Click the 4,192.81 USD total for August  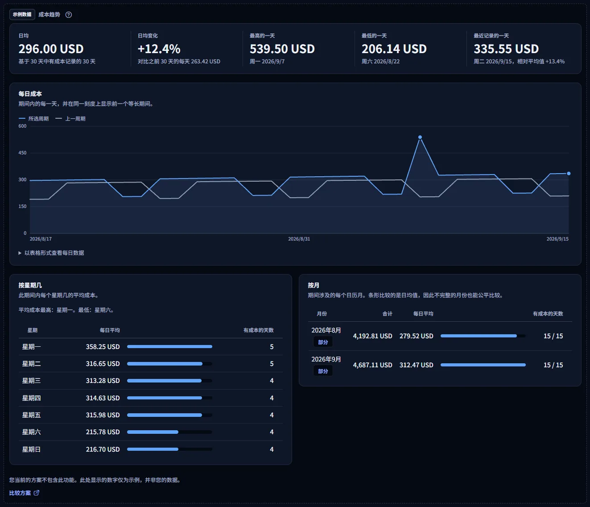(373, 336)
